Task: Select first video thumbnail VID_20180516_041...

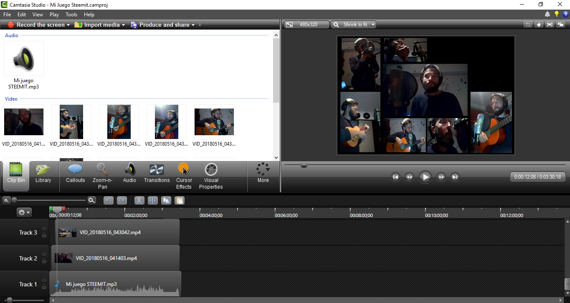Action: click(24, 126)
